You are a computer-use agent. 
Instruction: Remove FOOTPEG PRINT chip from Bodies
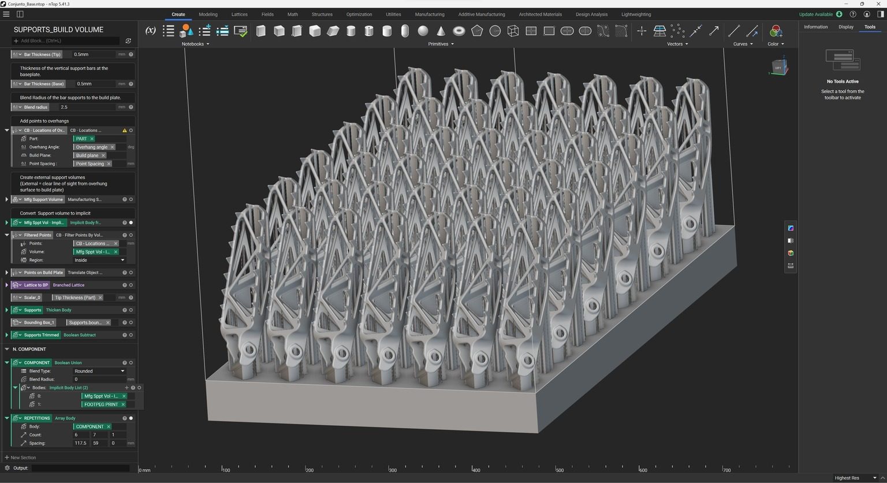[123, 404]
